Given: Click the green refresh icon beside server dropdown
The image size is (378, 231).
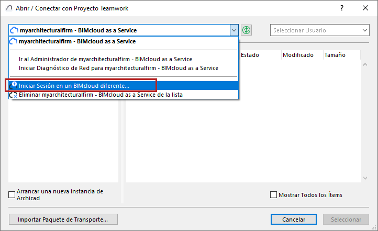Looking at the screenshot, I should 247,30.
